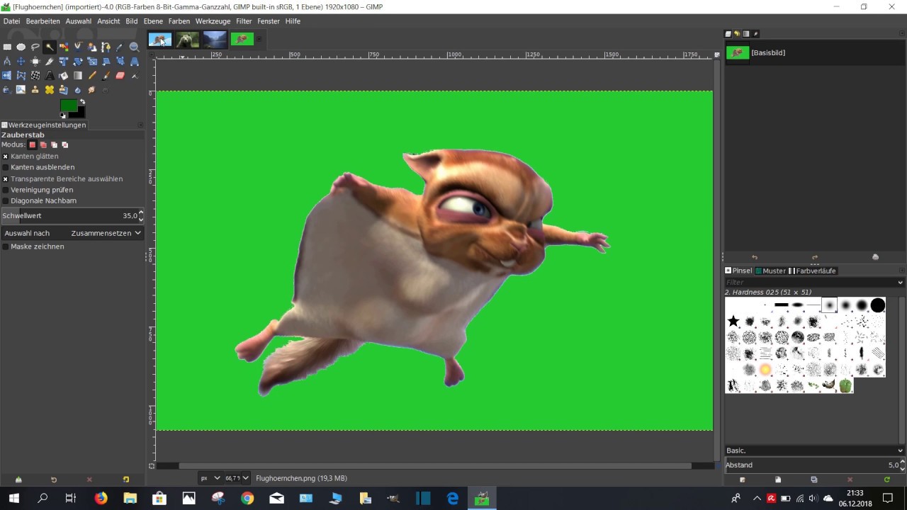The width and height of the screenshot is (907, 510).
Task: Set selection mode to add to selection
Action: click(x=43, y=144)
